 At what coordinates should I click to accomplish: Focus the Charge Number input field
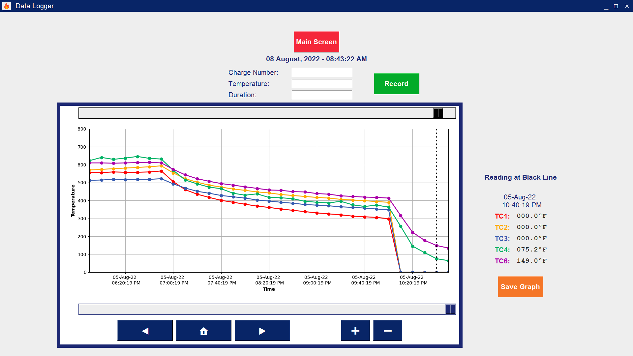322,73
